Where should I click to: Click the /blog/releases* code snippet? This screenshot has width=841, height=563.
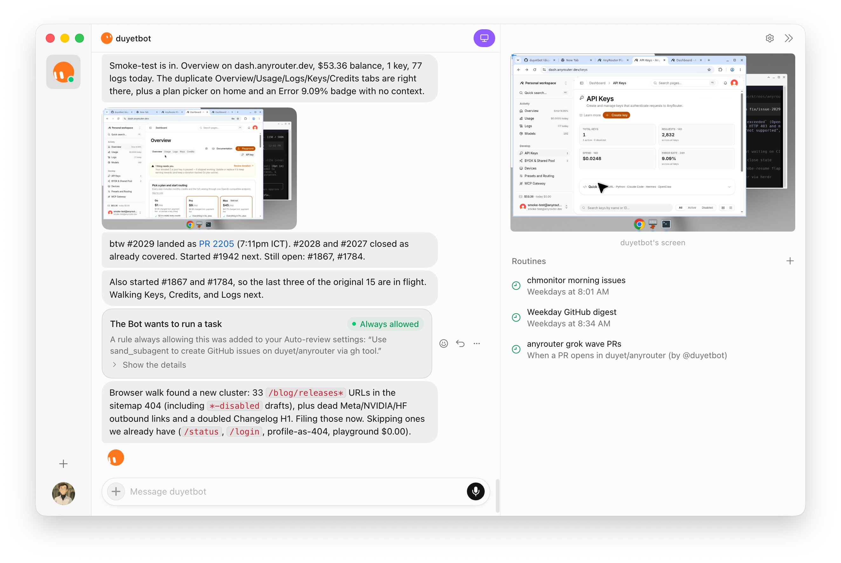pos(306,393)
